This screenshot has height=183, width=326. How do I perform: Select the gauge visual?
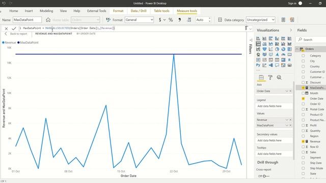(x=283, y=54)
